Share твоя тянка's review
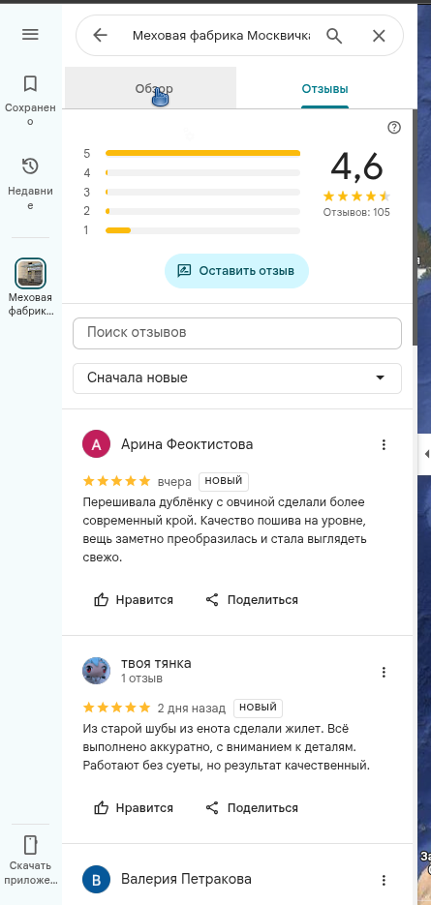The image size is (431, 905). (252, 807)
